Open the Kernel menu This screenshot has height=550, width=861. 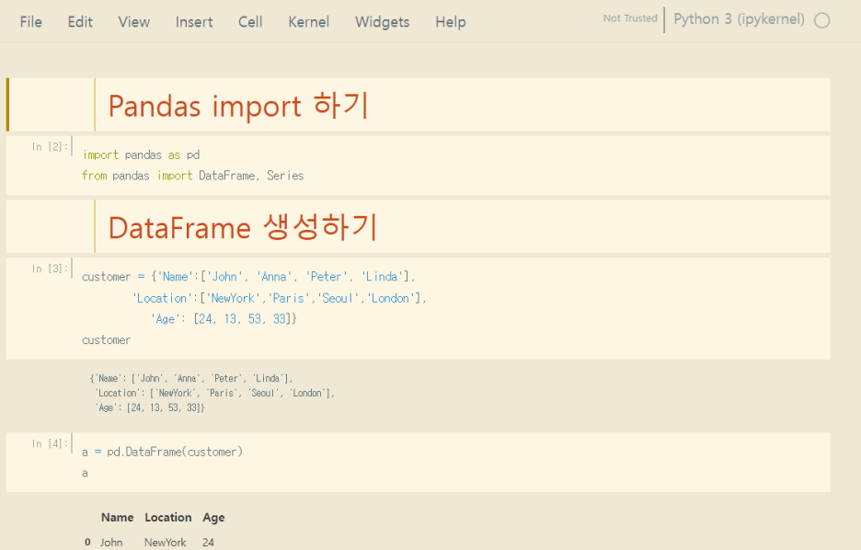pos(308,22)
